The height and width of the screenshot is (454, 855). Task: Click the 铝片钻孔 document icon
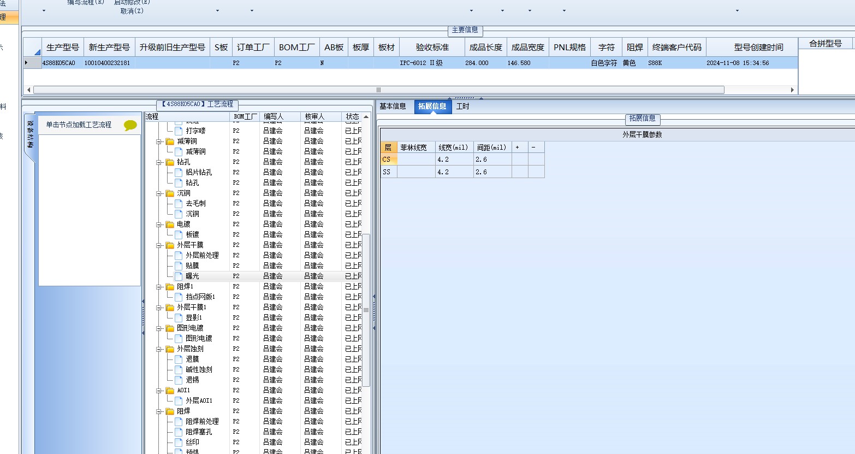tap(179, 172)
